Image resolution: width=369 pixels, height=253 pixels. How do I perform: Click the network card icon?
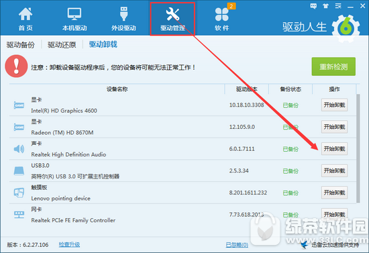[19, 215]
